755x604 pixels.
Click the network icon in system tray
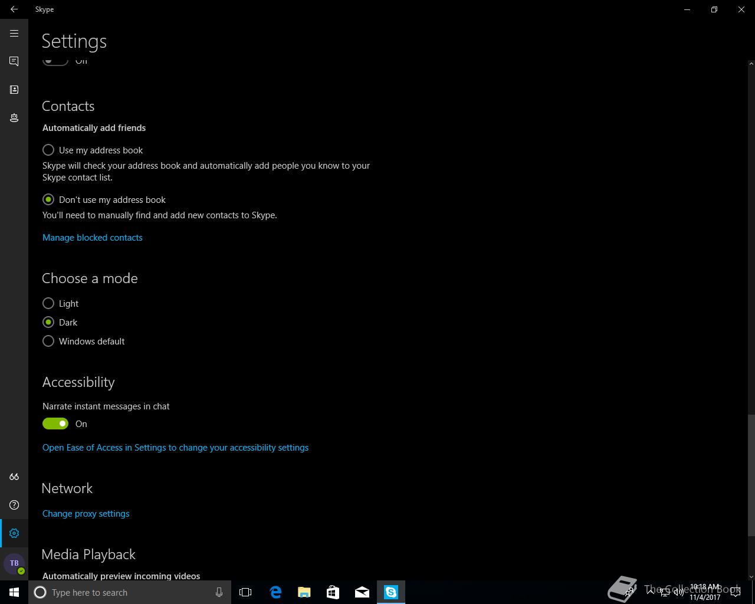(665, 592)
